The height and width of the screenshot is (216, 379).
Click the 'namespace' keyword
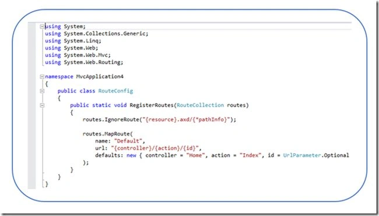point(59,76)
